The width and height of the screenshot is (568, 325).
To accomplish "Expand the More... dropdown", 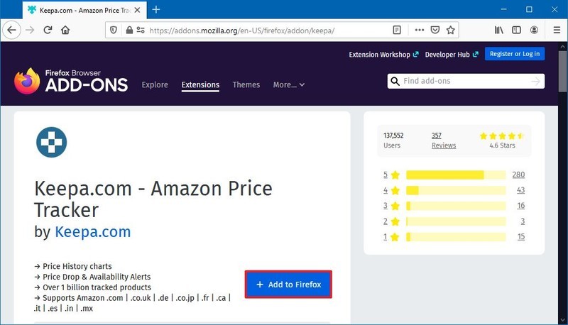I will click(289, 84).
